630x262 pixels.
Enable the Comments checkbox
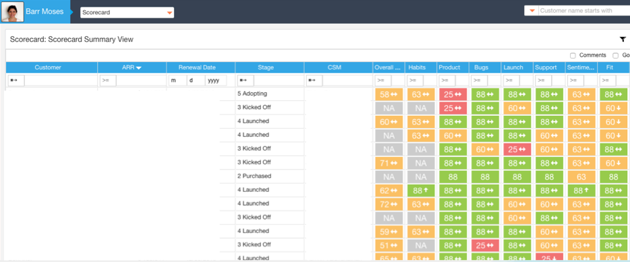(573, 55)
